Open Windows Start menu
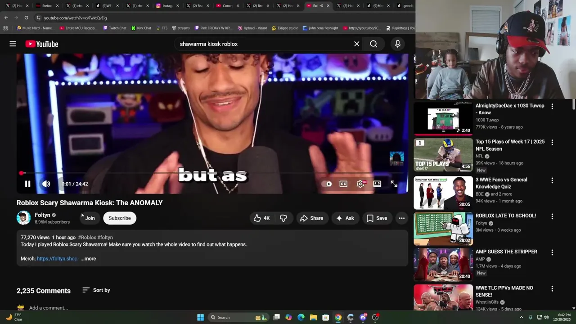The image size is (576, 324). coord(200,317)
